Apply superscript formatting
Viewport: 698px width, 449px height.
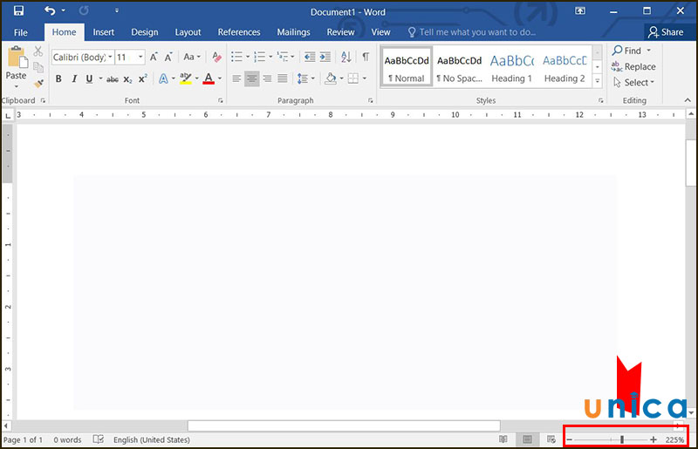[x=142, y=78]
